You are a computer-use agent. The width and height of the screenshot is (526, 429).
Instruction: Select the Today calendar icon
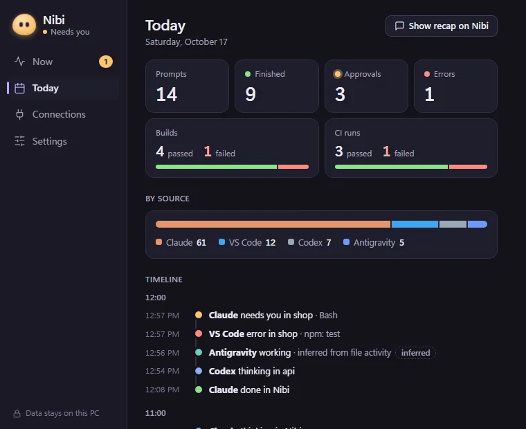click(19, 88)
